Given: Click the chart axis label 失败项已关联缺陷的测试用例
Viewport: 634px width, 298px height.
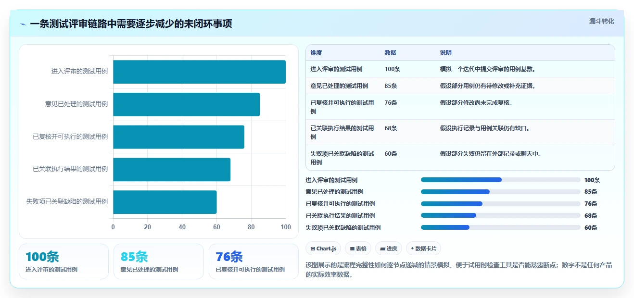Looking at the screenshot, I should [x=67, y=201].
